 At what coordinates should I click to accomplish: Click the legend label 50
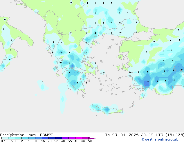click(x=90, y=141)
